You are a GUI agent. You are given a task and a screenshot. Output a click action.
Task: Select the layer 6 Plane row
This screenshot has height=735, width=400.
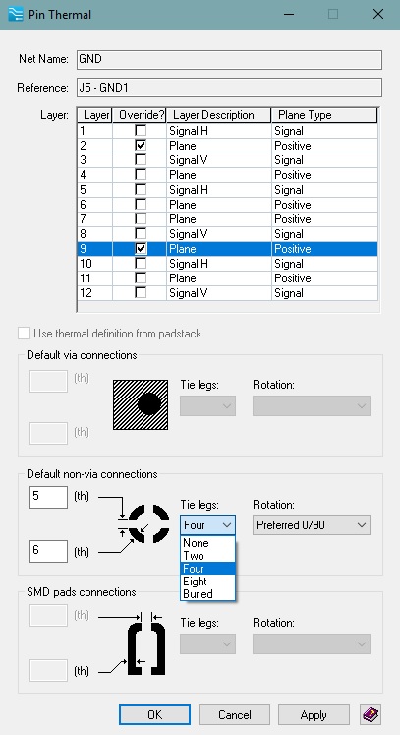pos(227,205)
